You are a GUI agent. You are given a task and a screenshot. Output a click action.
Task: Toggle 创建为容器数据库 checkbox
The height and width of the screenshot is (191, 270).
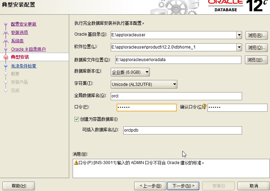(76, 119)
